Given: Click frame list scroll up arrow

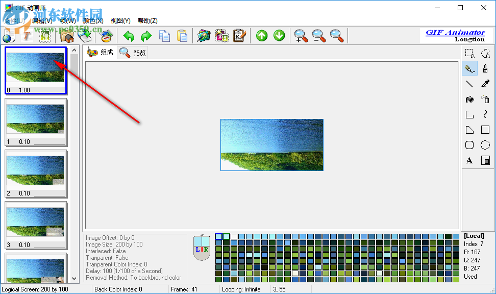Looking at the screenshot, I should tap(75, 50).
